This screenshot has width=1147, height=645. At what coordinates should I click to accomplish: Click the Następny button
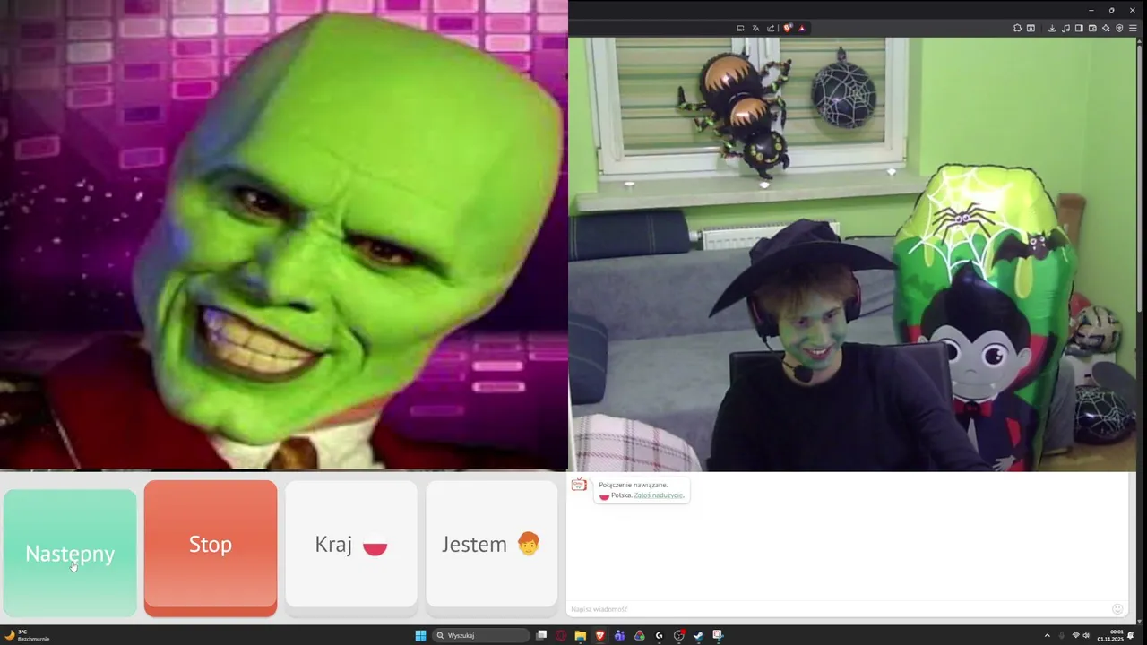pyautogui.click(x=70, y=553)
